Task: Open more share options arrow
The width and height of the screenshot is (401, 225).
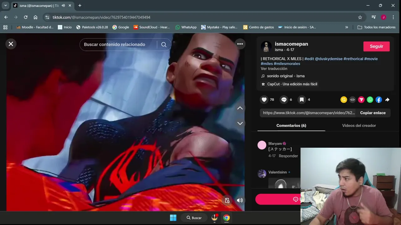Action: [x=388, y=100]
